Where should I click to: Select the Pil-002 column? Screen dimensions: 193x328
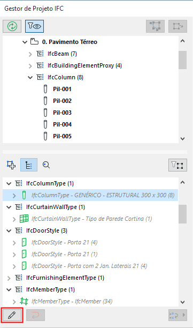point(62,101)
